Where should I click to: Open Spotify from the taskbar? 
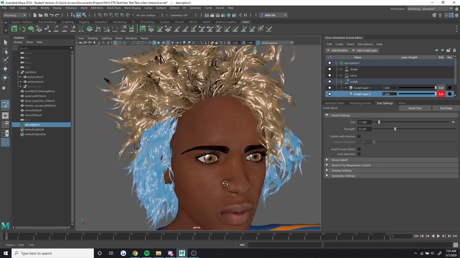pos(147,253)
